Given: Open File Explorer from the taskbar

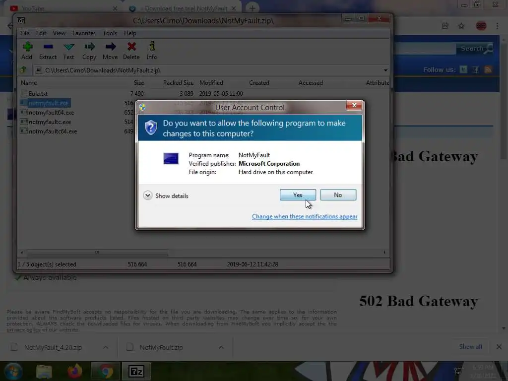Looking at the screenshot, I should coord(44,371).
